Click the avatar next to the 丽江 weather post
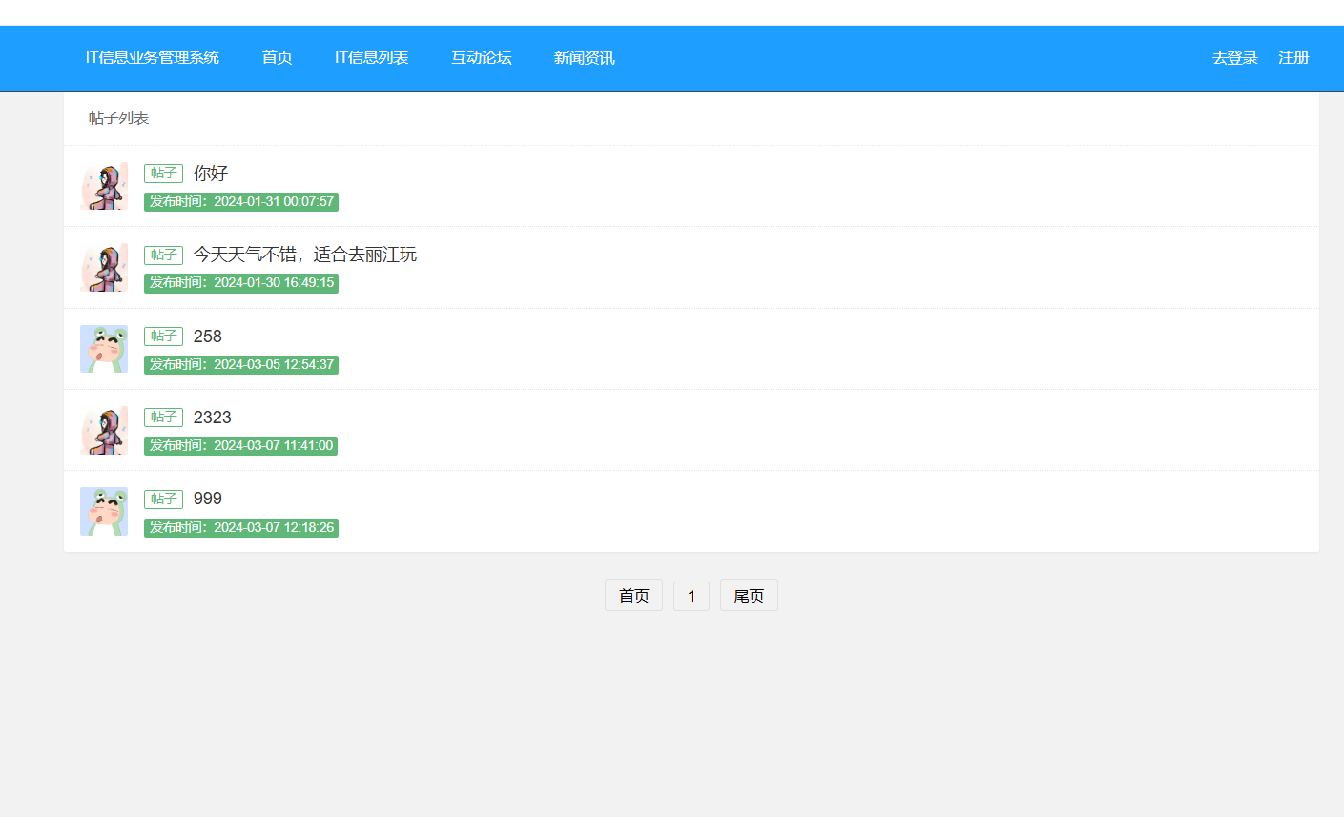The height and width of the screenshot is (817, 1344). [x=104, y=267]
